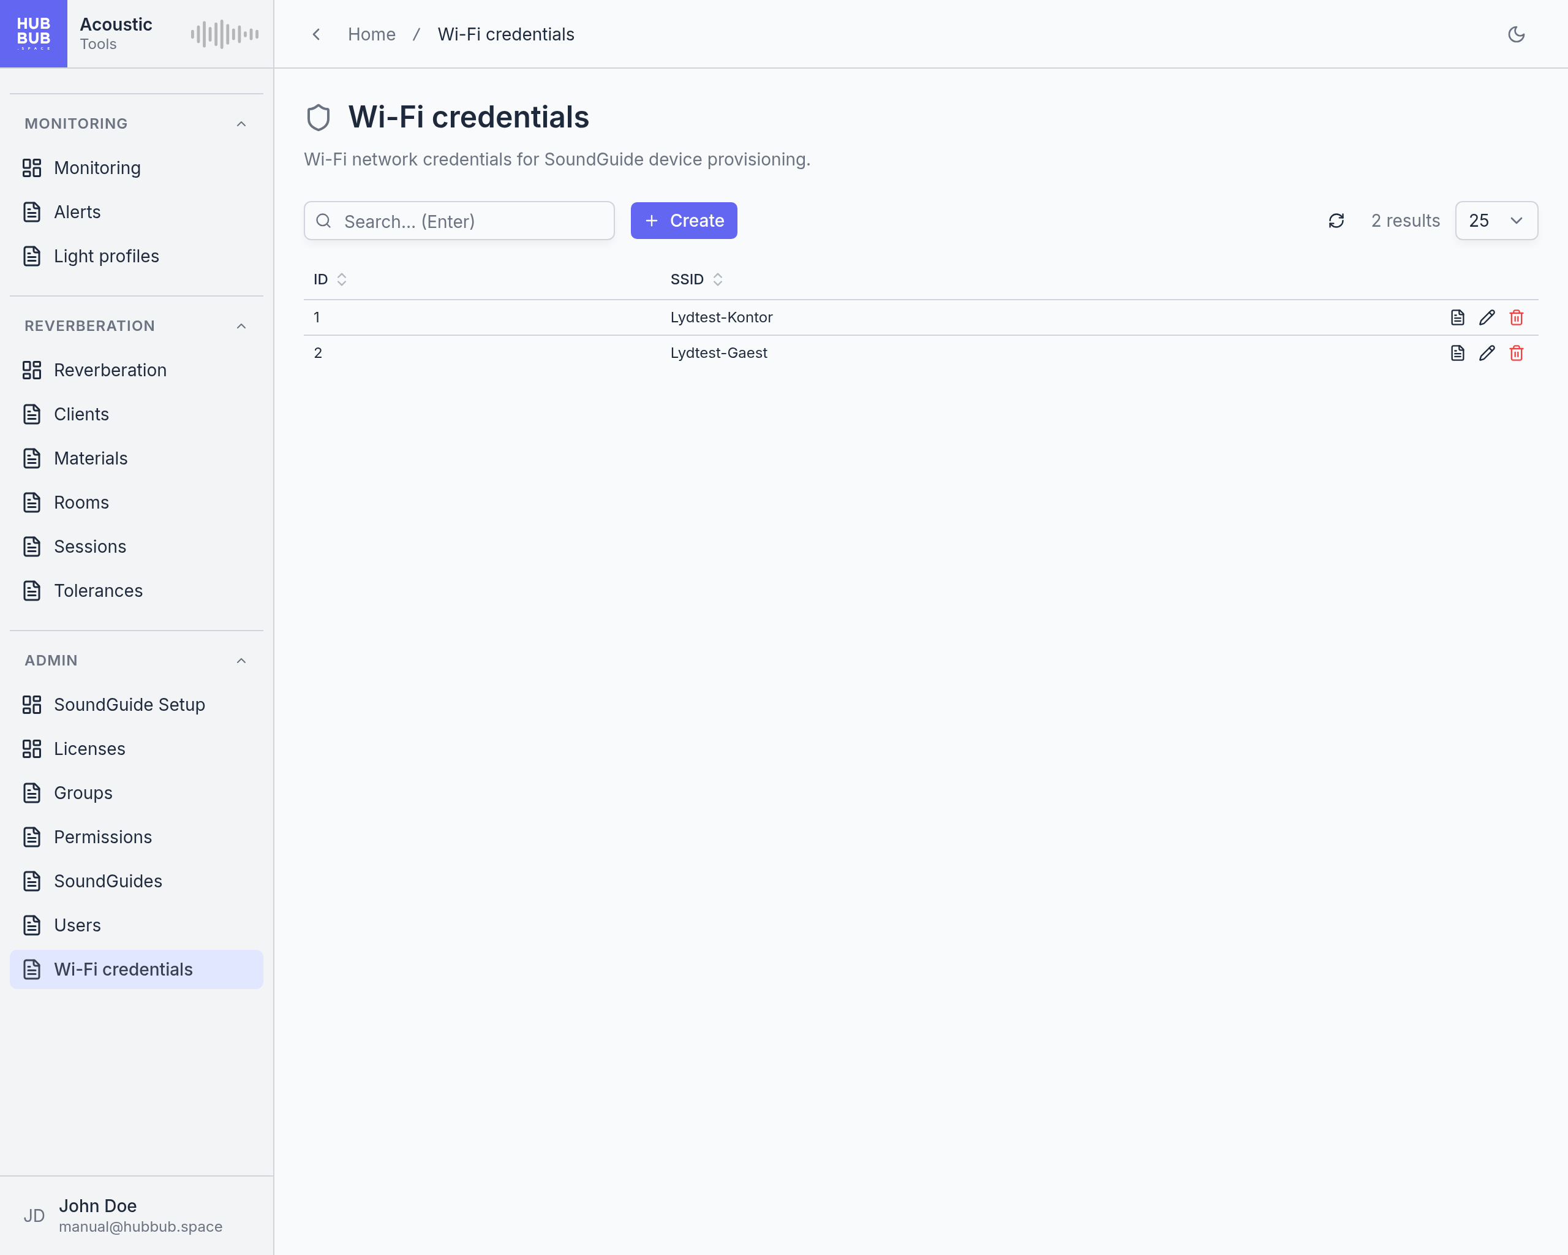Screen dimensions: 1568x1255
Task: Focus the Search input field
Action: point(459,221)
